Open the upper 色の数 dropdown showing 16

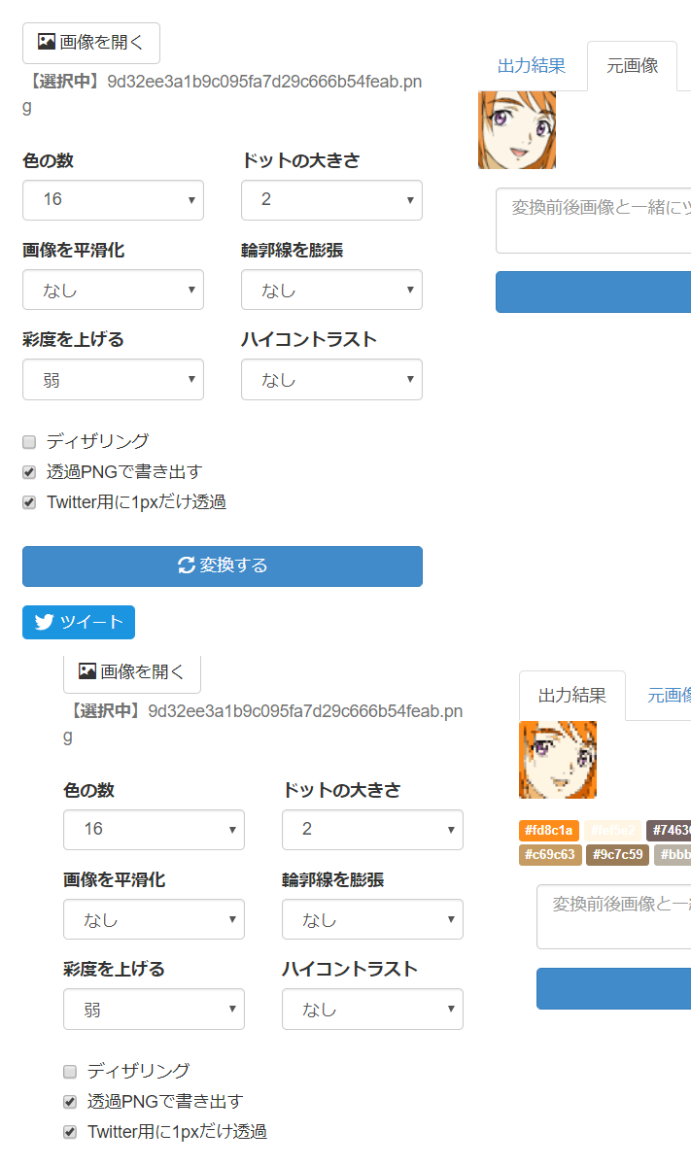tap(113, 200)
